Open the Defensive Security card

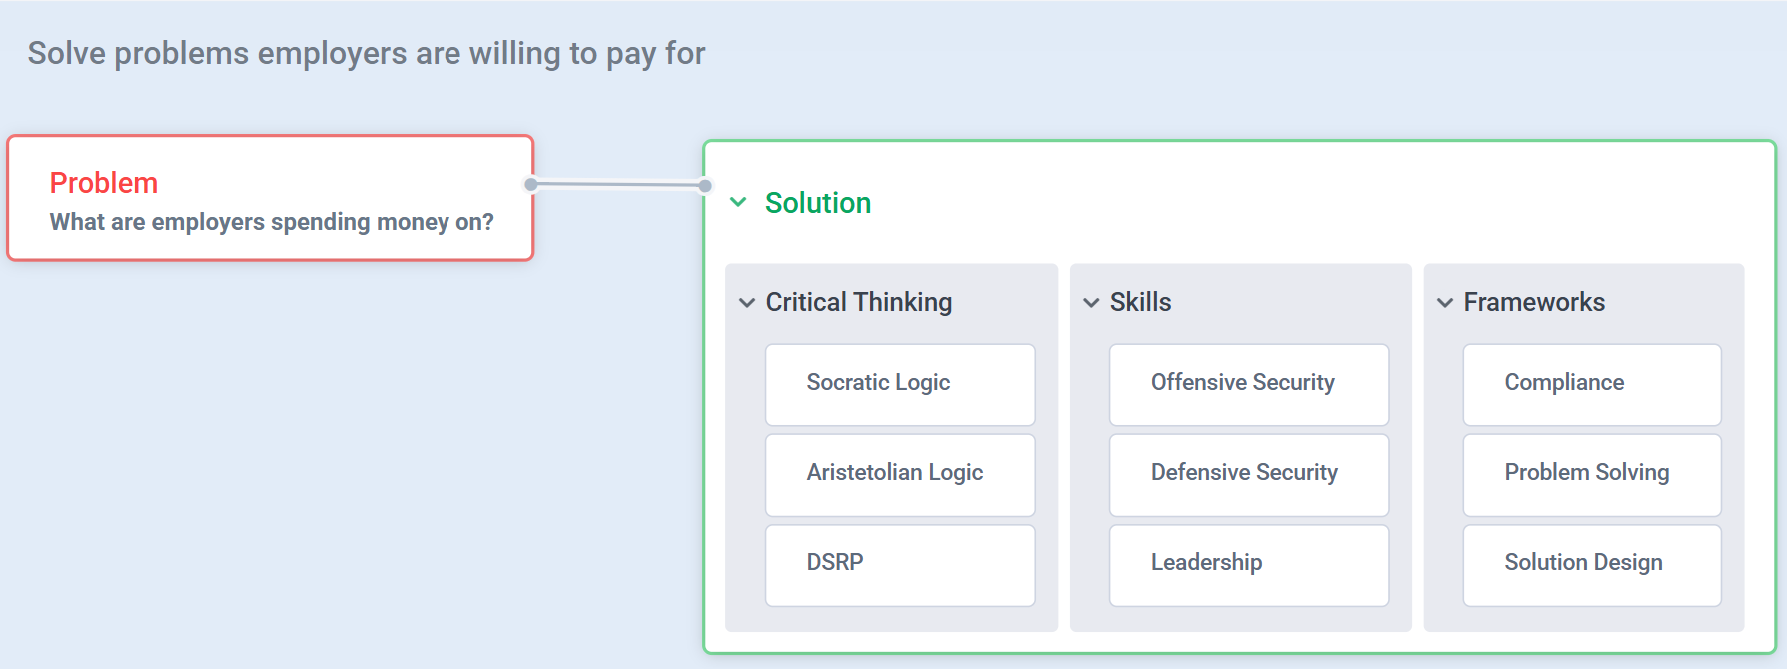point(1249,474)
